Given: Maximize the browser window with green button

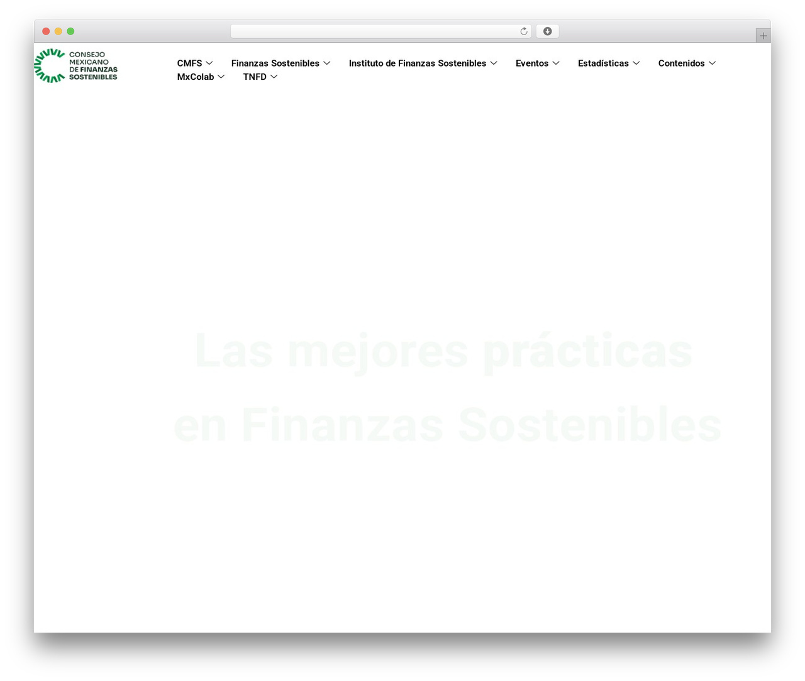Looking at the screenshot, I should tap(70, 31).
